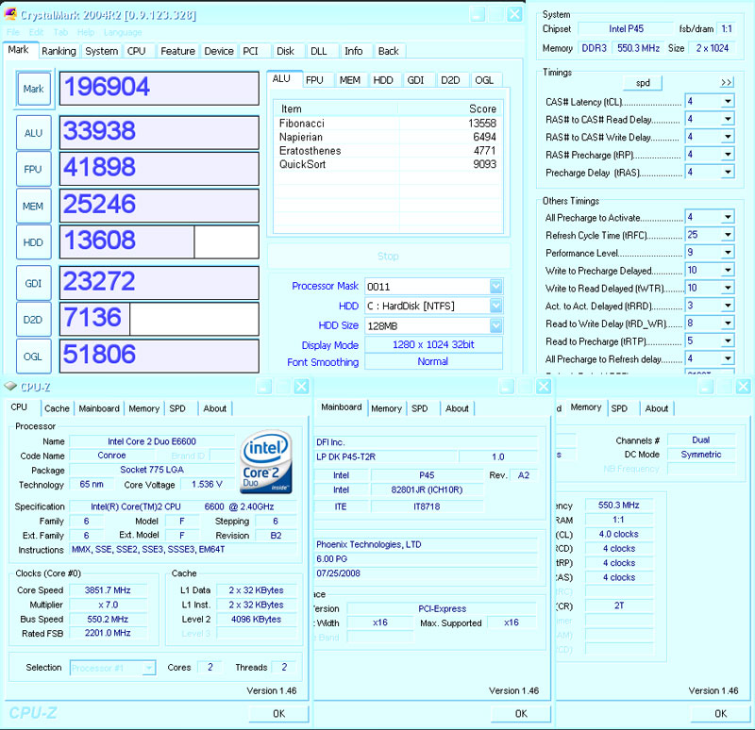
Task: Expand the HDD drive dropdown
Action: 496,306
